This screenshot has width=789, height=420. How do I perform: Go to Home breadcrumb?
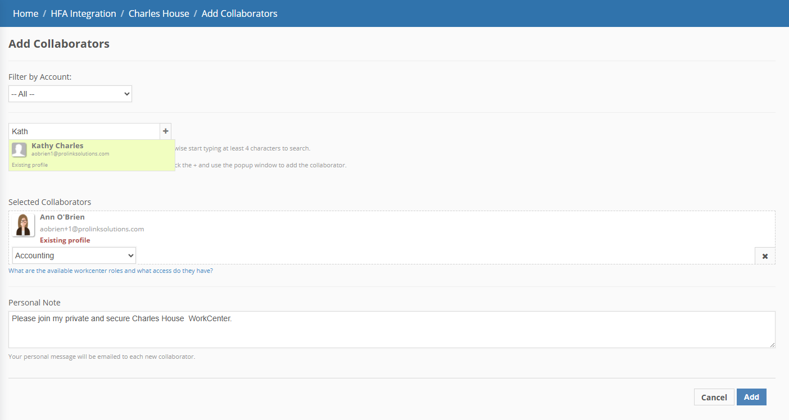(x=25, y=13)
